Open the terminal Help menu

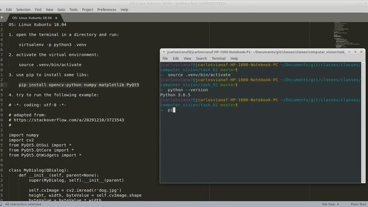(x=234, y=59)
